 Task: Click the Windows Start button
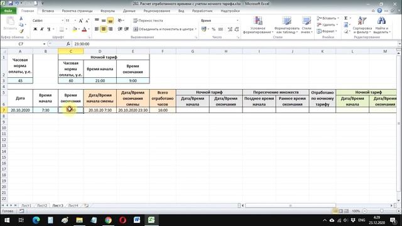(7, 220)
